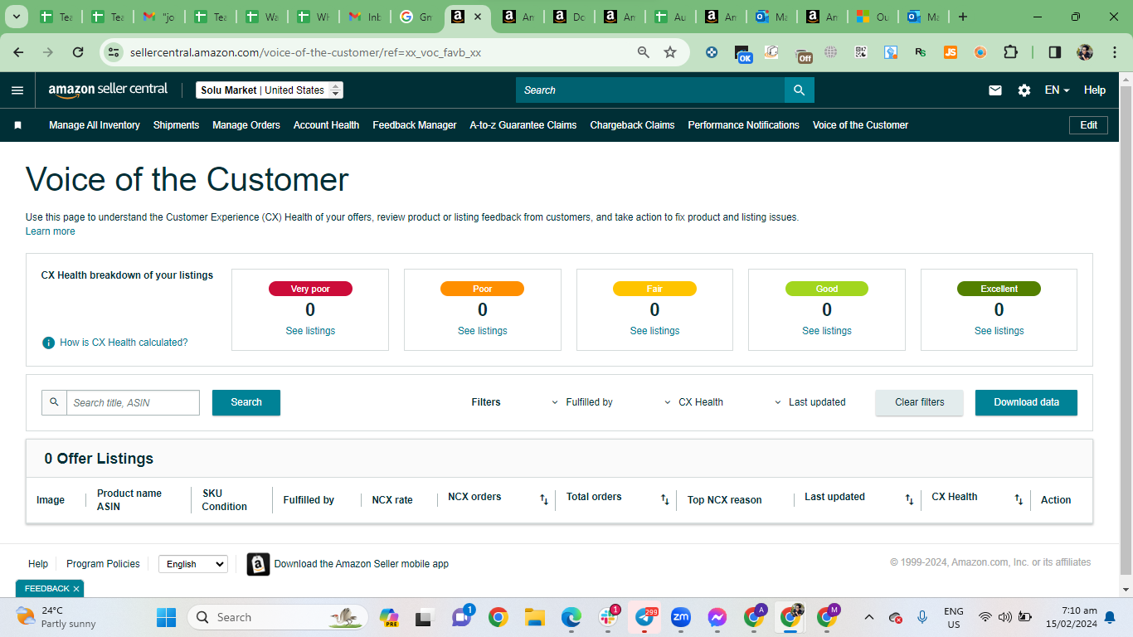Image resolution: width=1133 pixels, height=637 pixels.
Task: Go back with the browser back arrow
Action: [x=18, y=52]
